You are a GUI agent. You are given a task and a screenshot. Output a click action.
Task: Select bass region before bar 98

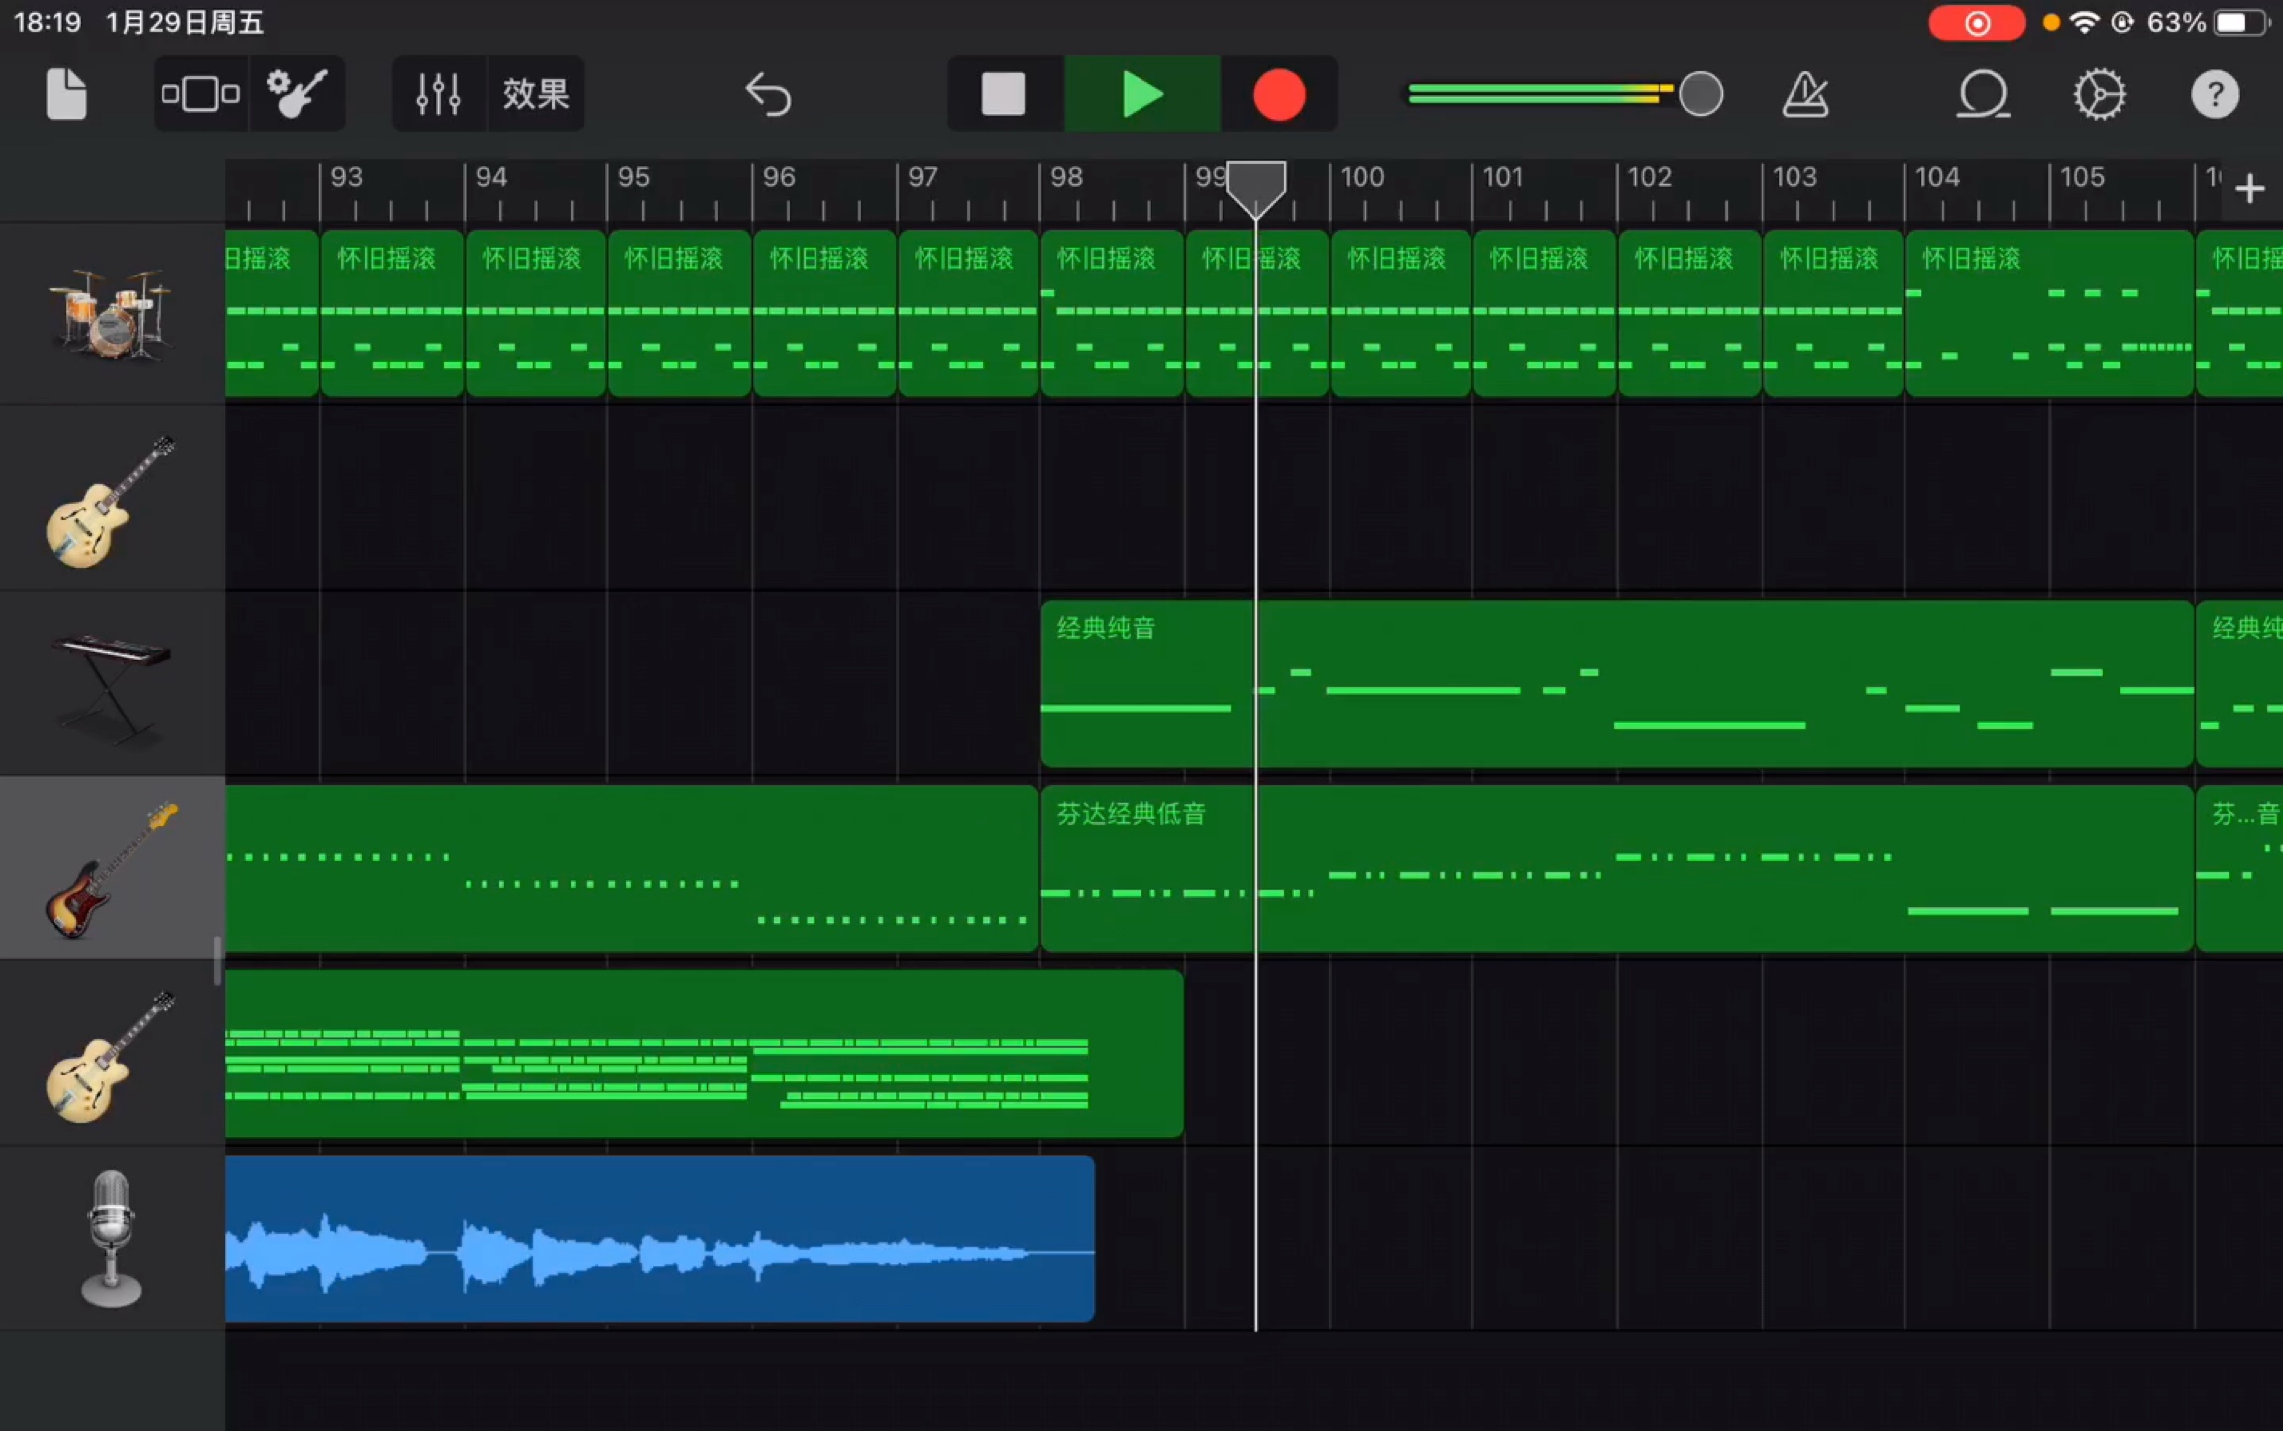(632, 868)
